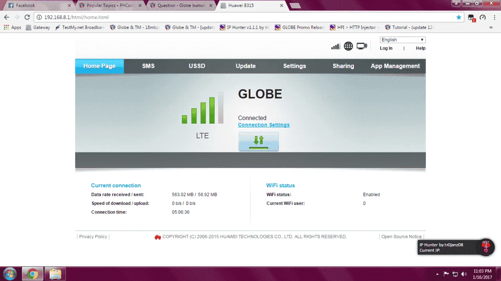Open the language dropdown showing English

[x=403, y=40]
